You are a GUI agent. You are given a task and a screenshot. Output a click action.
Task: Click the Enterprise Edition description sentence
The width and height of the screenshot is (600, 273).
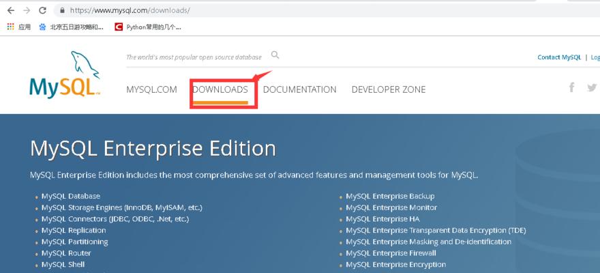point(254,176)
